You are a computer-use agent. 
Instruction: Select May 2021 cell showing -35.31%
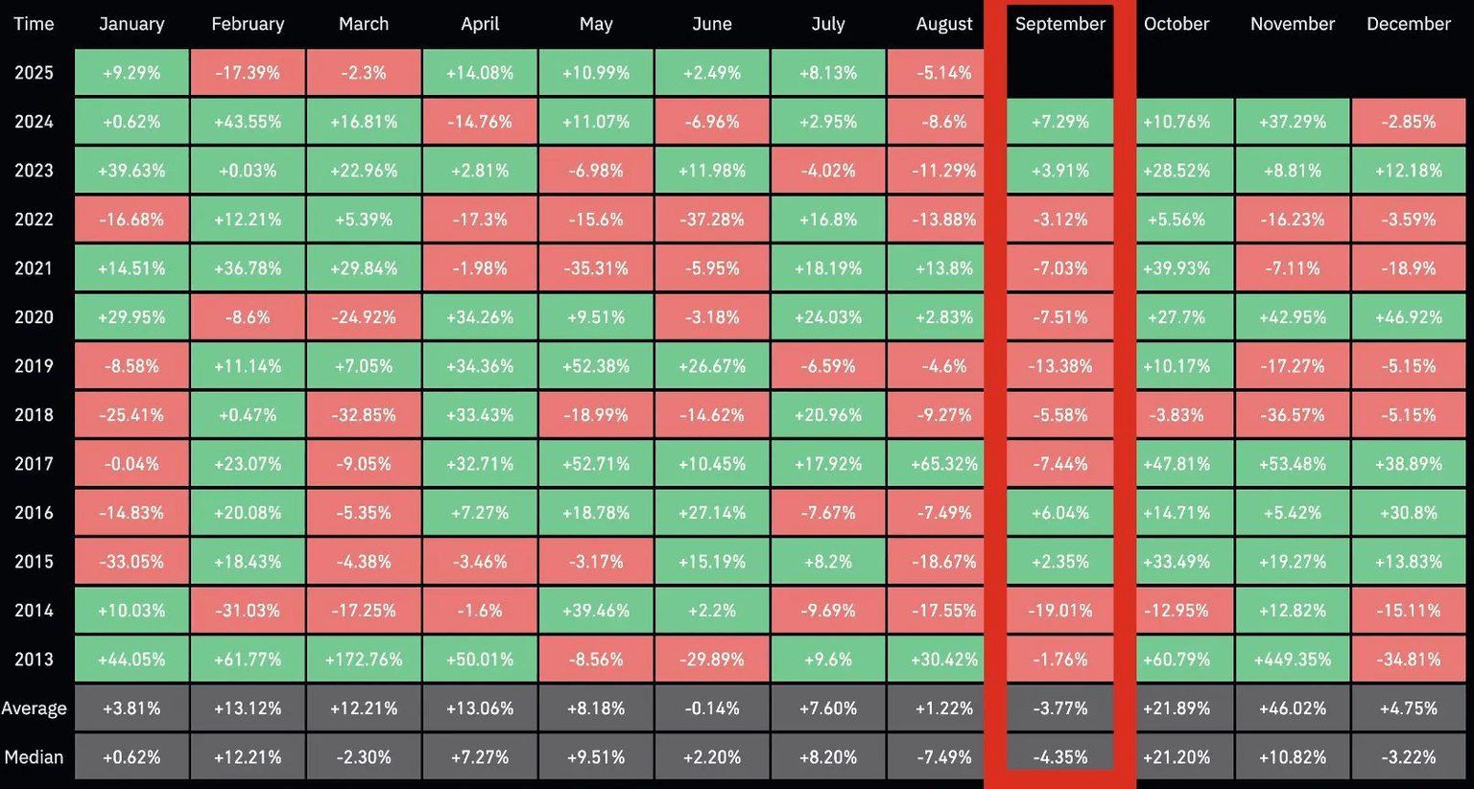[596, 268]
